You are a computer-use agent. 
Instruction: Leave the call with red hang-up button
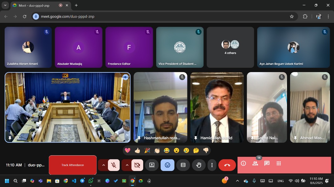click(x=227, y=165)
